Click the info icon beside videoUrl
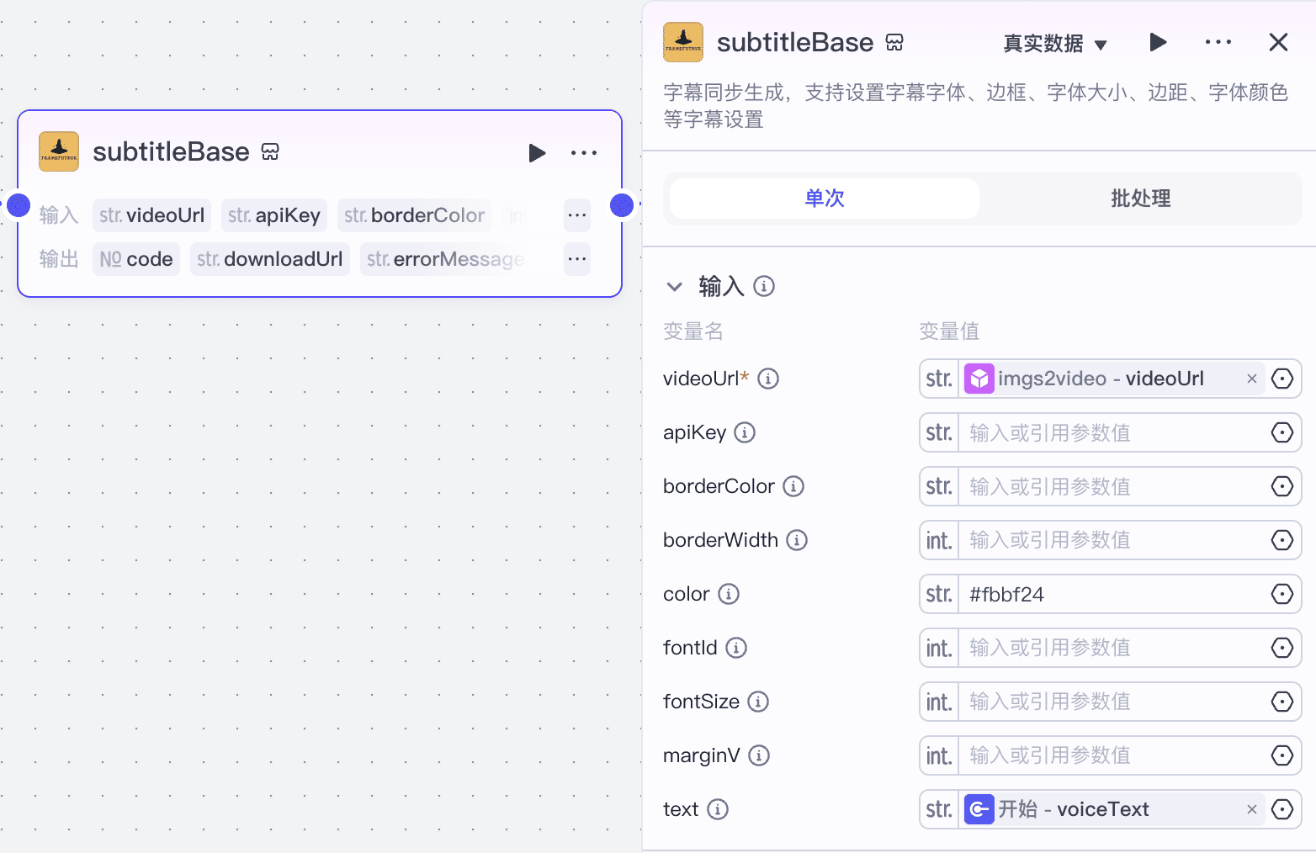 (768, 379)
